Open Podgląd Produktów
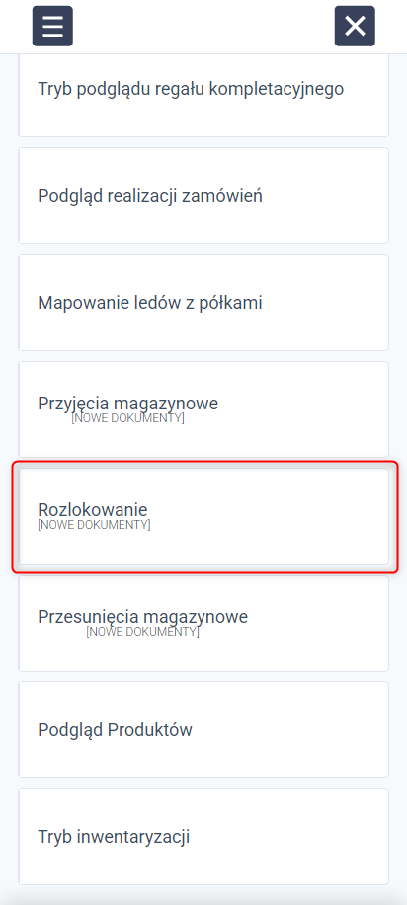Image resolution: width=407 pixels, height=905 pixels. point(203,730)
